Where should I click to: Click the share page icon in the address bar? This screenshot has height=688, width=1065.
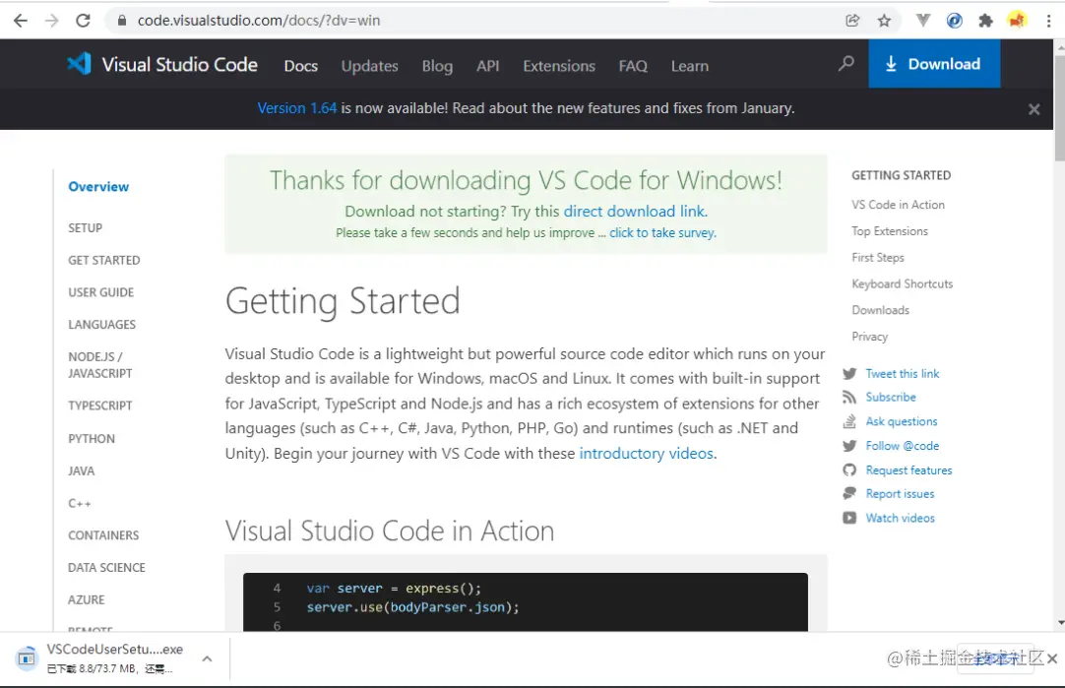[x=852, y=21]
